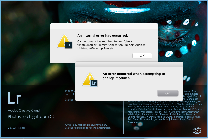Screen dimensions: 208x139
Task: Click the warning icon in the change modules dialog
Action: point(90,80)
